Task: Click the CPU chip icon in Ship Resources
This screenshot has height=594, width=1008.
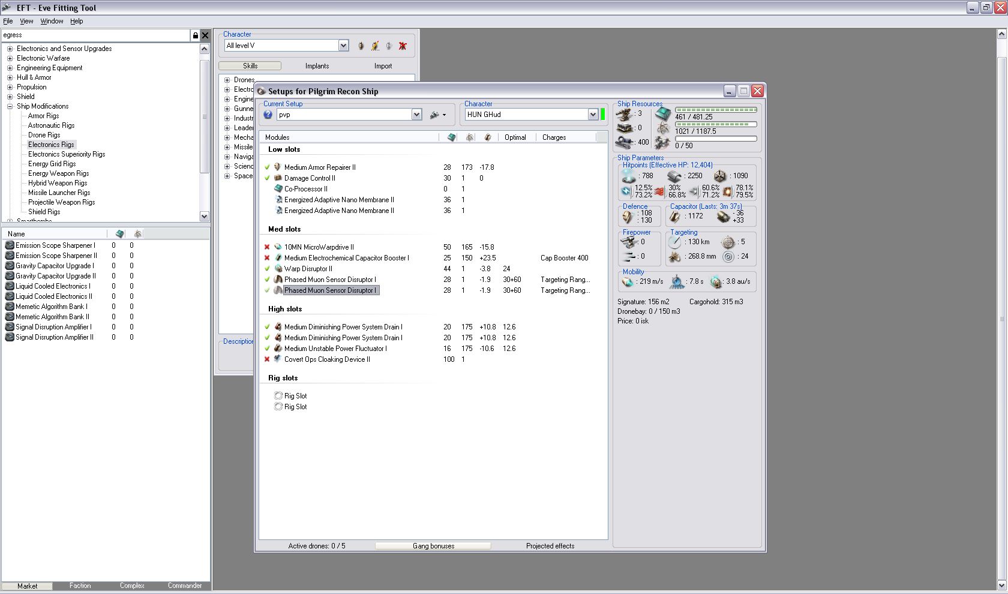Action: click(662, 113)
